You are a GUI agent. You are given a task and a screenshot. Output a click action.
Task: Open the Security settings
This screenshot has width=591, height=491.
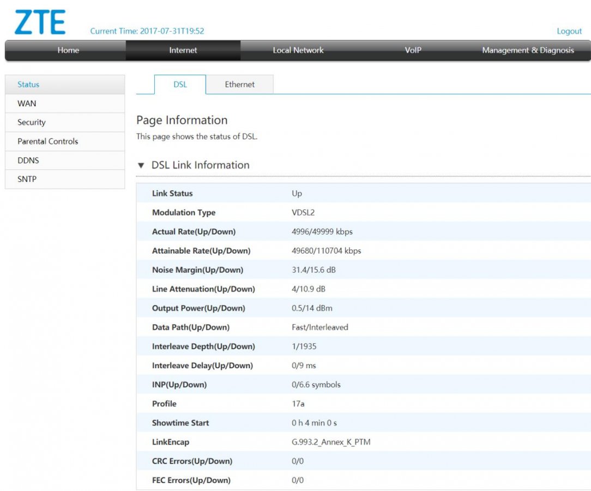click(31, 122)
